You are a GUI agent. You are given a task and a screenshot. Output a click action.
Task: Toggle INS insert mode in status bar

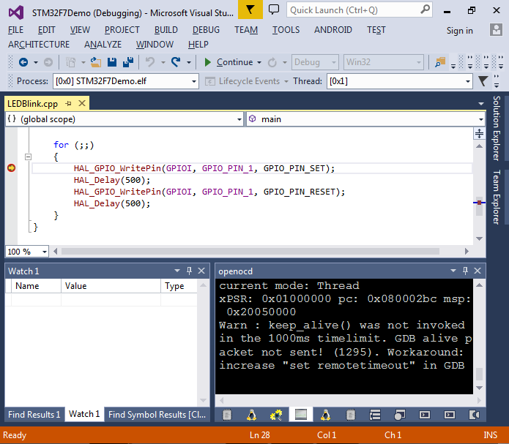[x=490, y=435]
